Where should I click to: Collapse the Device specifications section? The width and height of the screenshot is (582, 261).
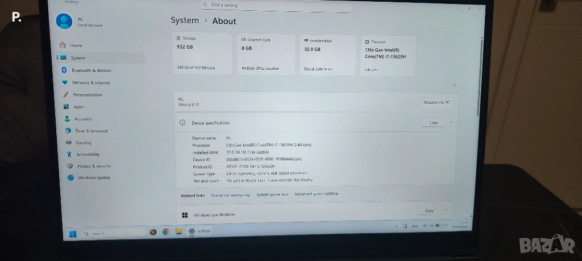pos(451,123)
